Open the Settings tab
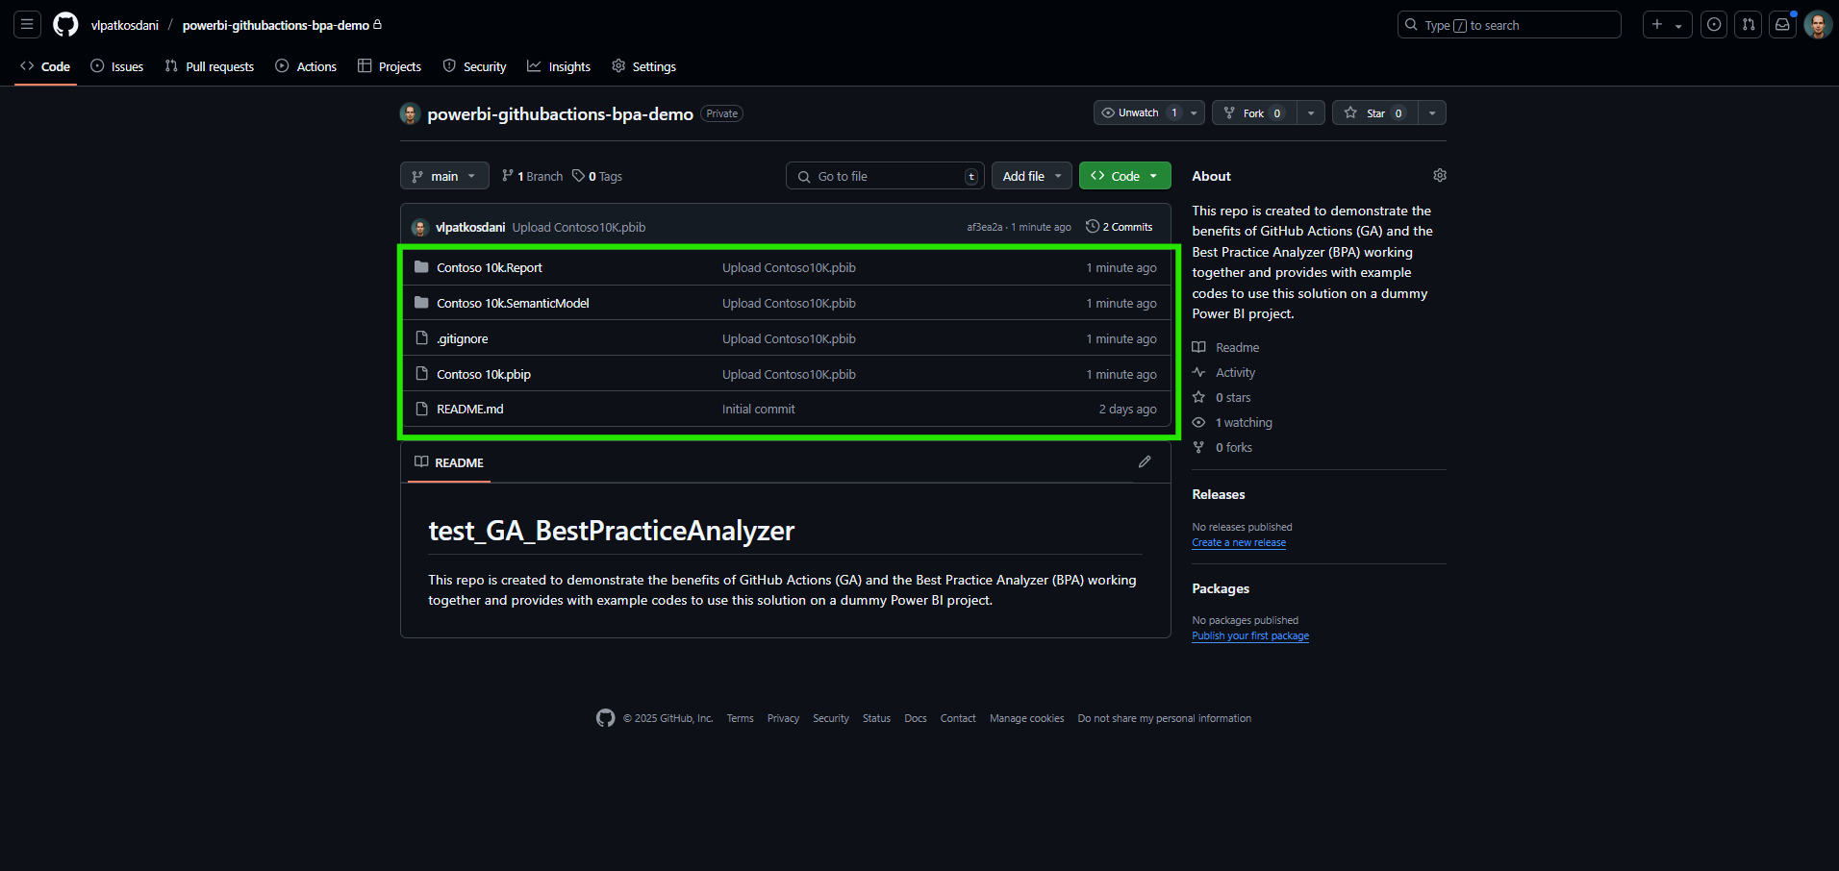The width and height of the screenshot is (1839, 871). coord(643,66)
